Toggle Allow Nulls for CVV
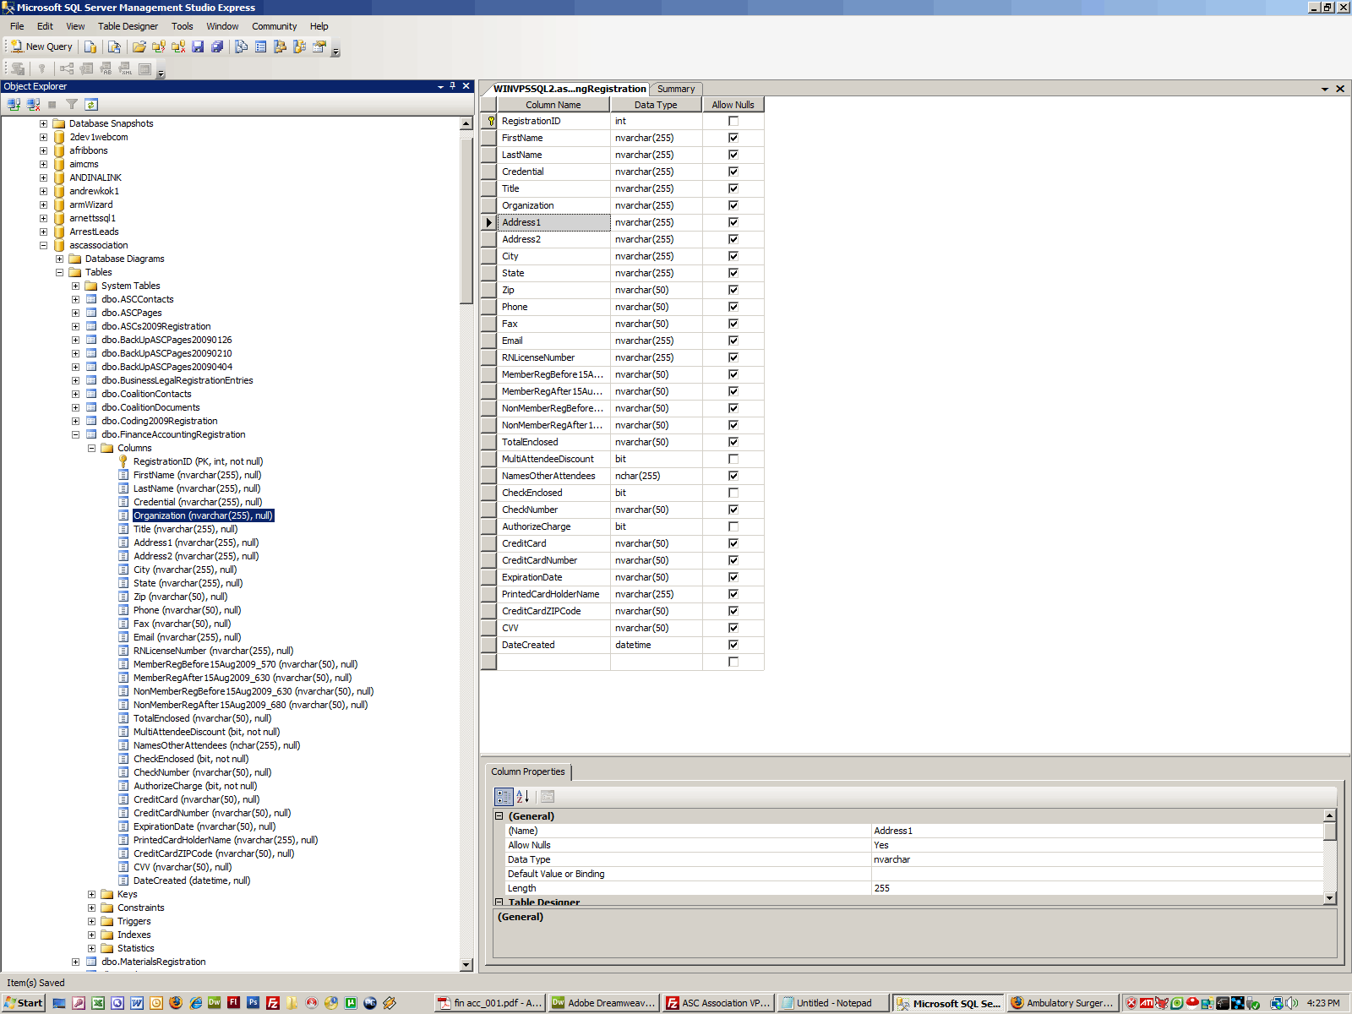Image resolution: width=1352 pixels, height=1014 pixels. point(733,628)
